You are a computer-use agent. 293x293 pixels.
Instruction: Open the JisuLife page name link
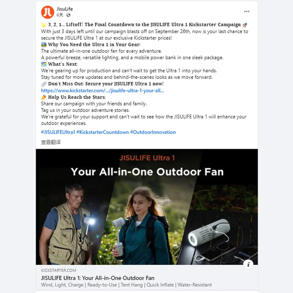click(x=65, y=9)
